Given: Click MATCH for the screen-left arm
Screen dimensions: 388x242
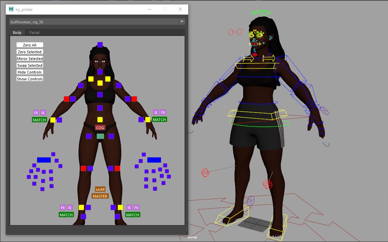Looking at the screenshot, I should (x=39, y=120).
